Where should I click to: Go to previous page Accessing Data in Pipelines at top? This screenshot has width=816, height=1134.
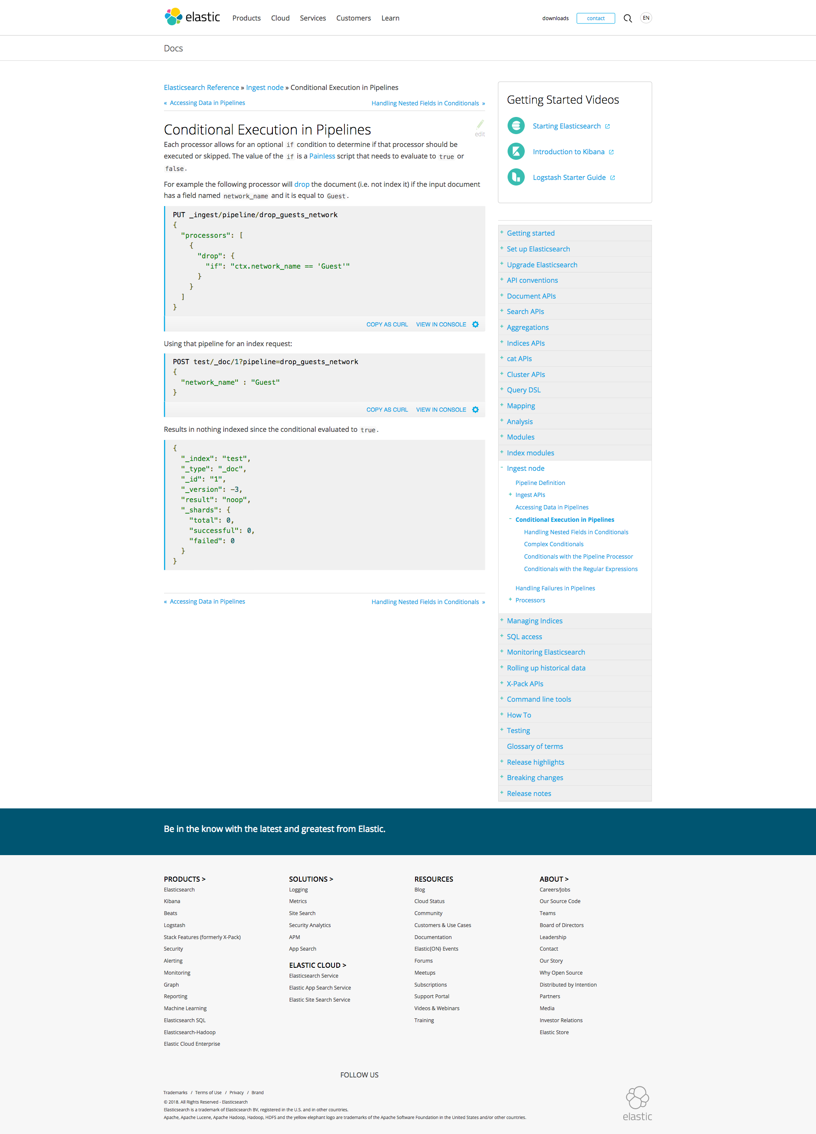tap(207, 103)
